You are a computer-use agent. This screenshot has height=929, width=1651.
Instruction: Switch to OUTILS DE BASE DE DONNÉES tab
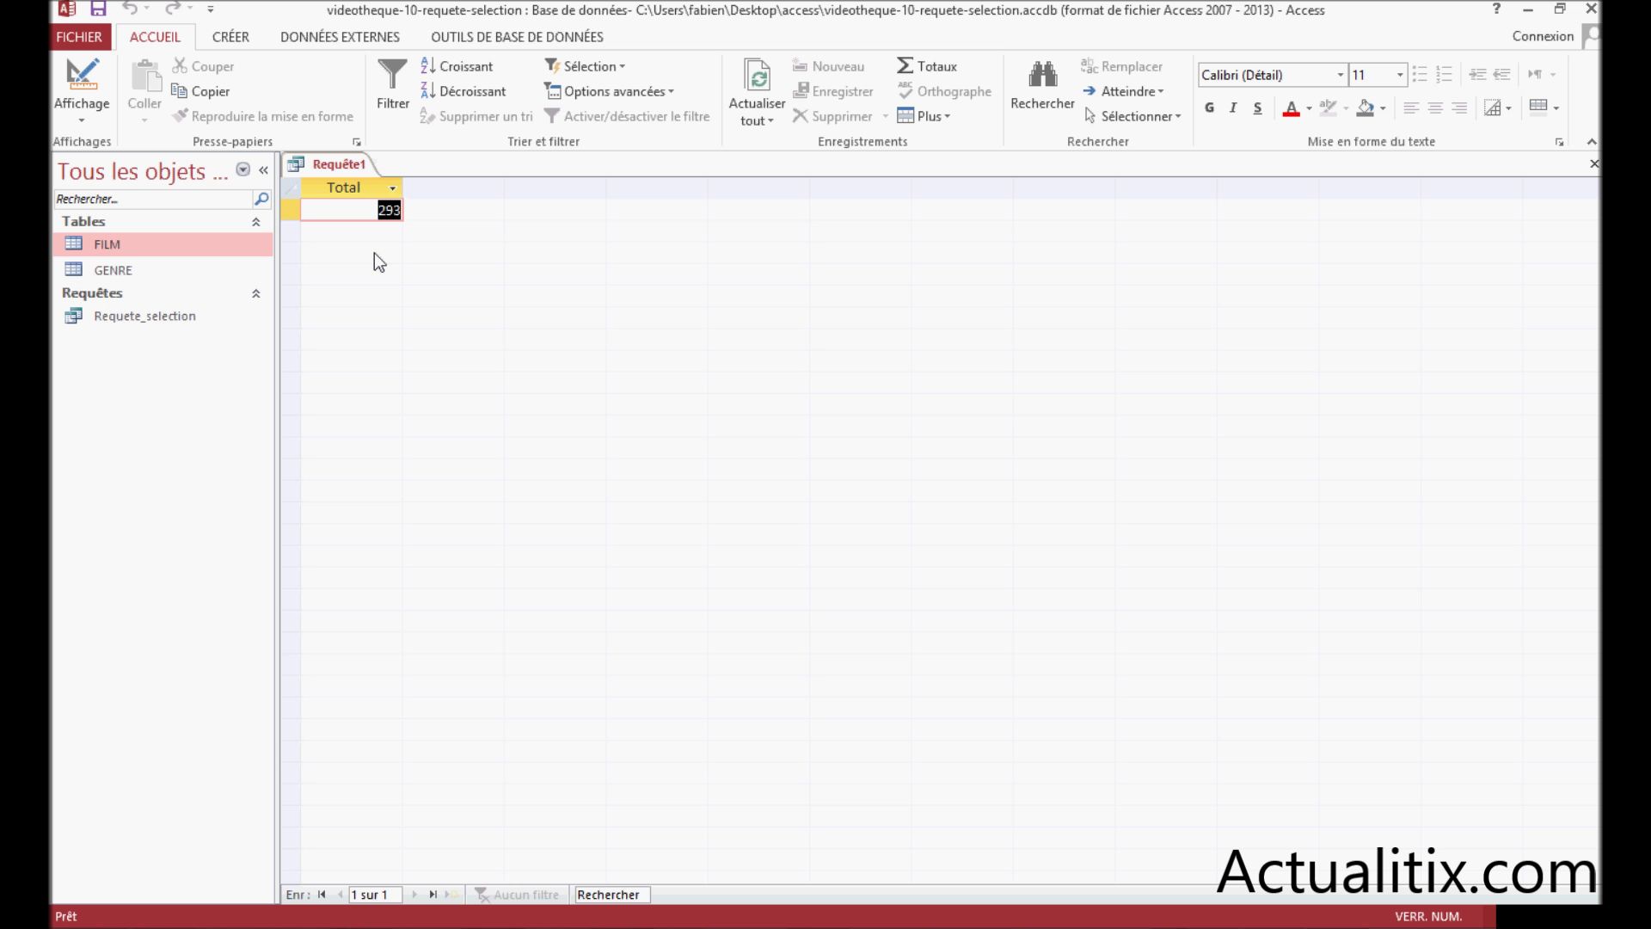[517, 37]
